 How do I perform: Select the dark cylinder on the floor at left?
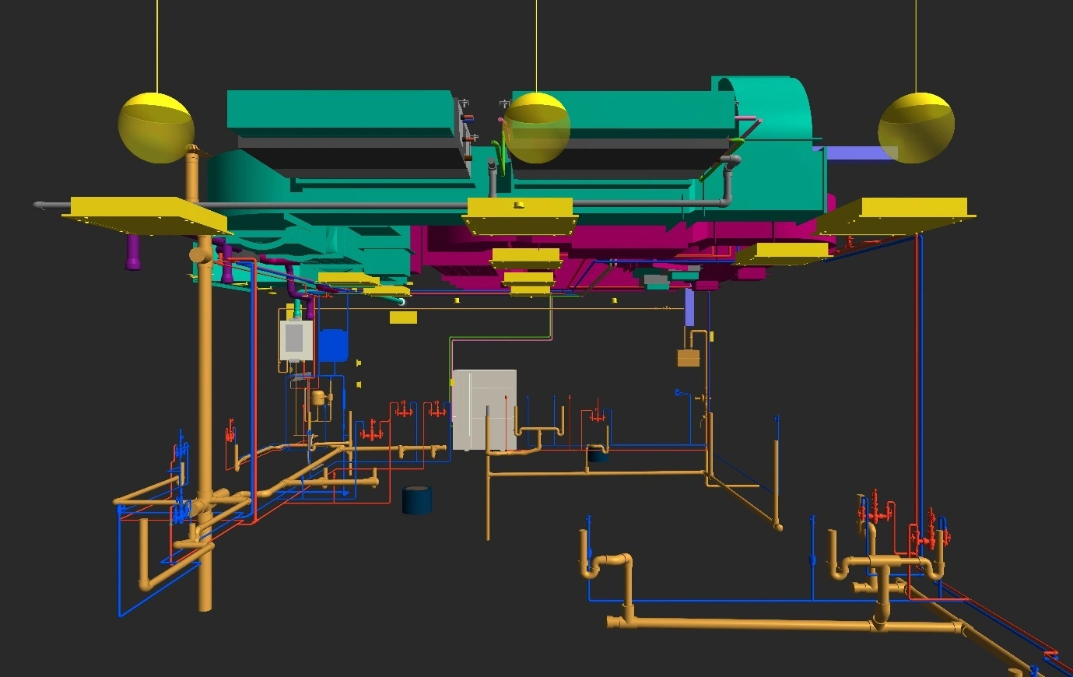[x=416, y=500]
